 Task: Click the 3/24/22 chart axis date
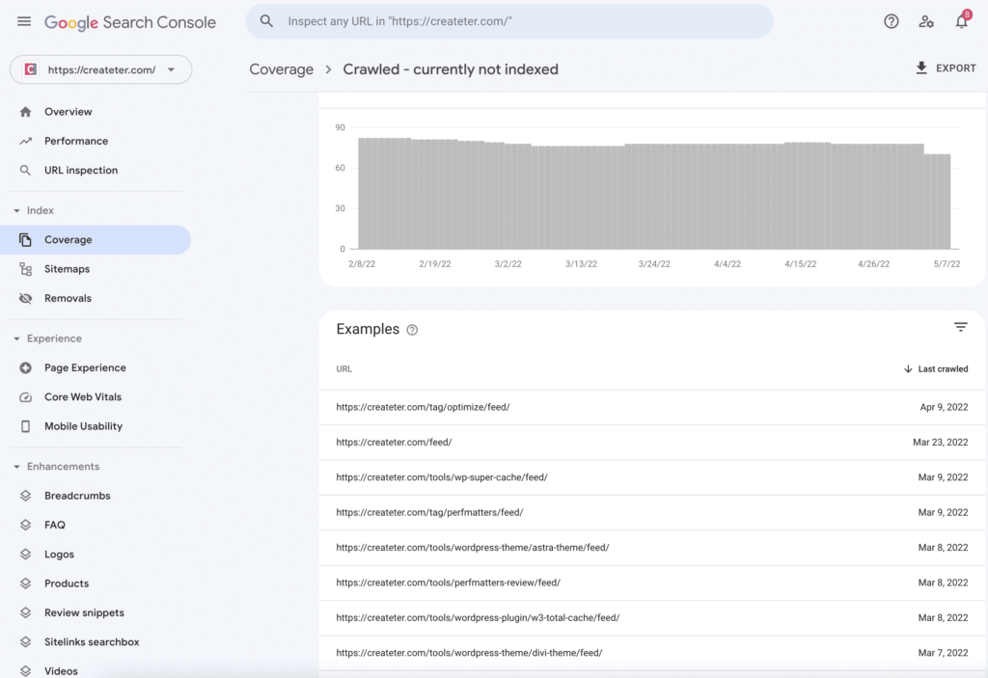[654, 264]
